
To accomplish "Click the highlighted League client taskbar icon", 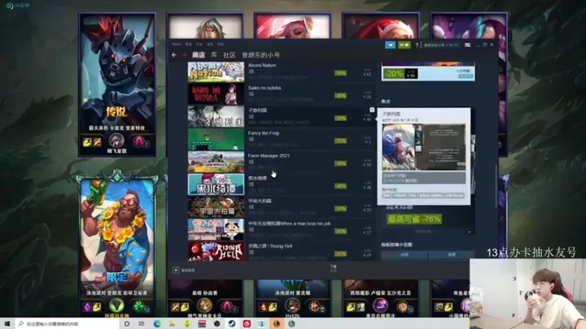I will tap(277, 324).
